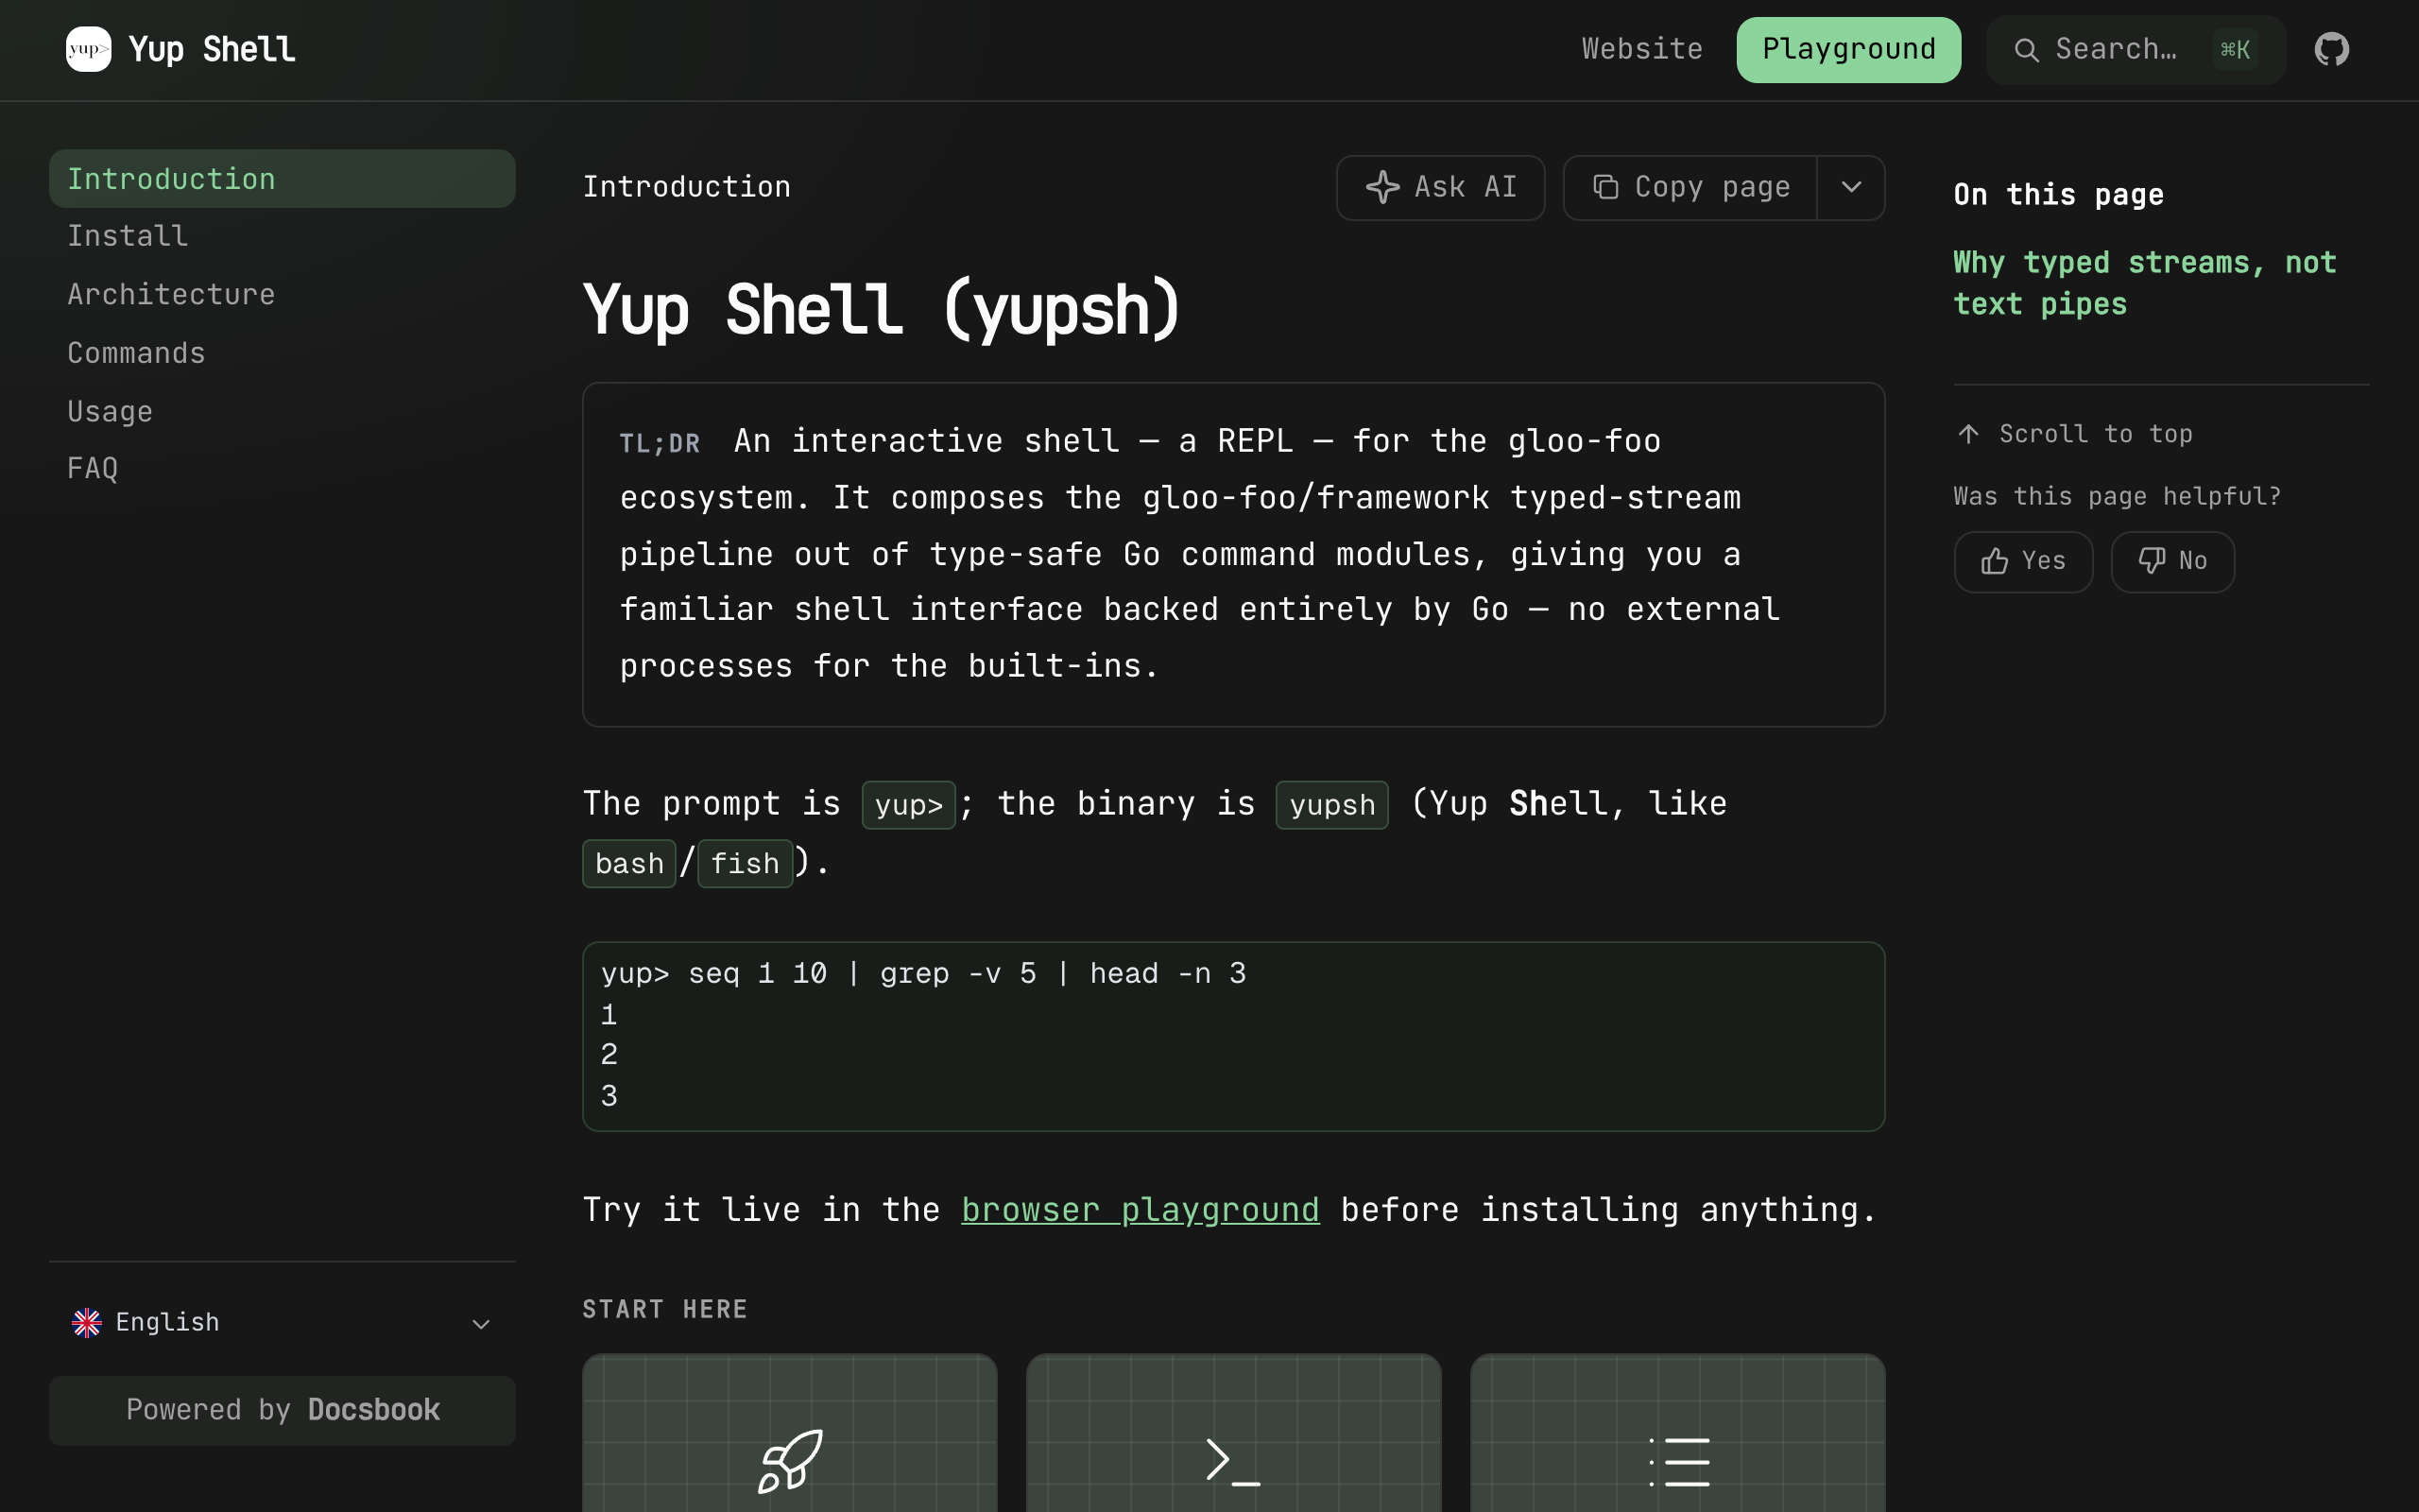Open the Powered by Docsbook link
The height and width of the screenshot is (1512, 2419).
[282, 1410]
